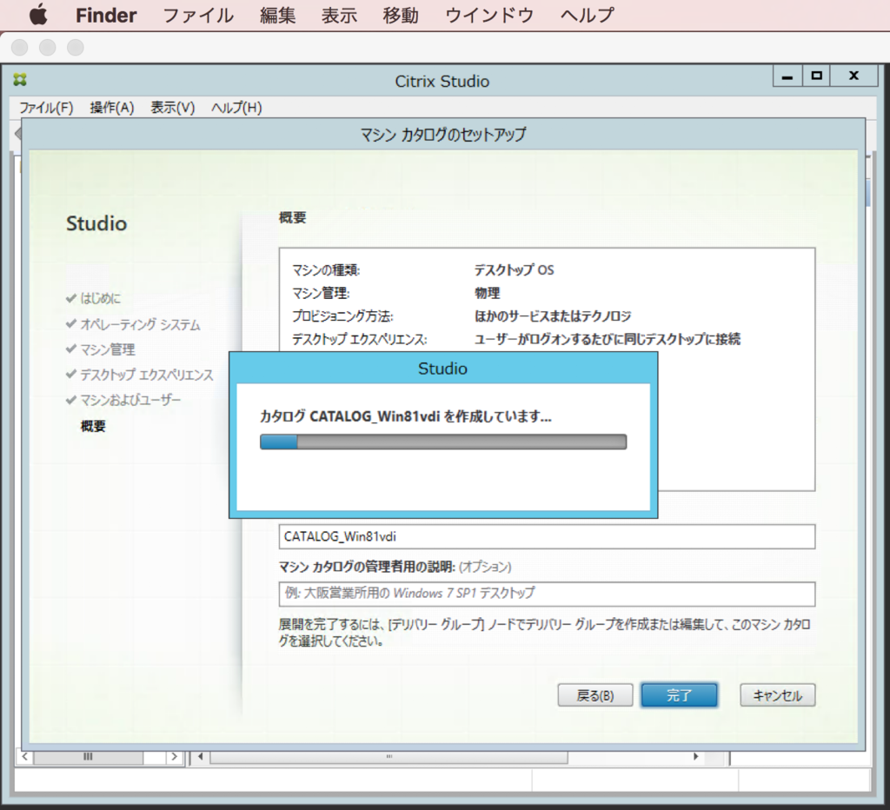Open the Finder menu
Viewport: 890px width, 810px height.
(x=106, y=16)
